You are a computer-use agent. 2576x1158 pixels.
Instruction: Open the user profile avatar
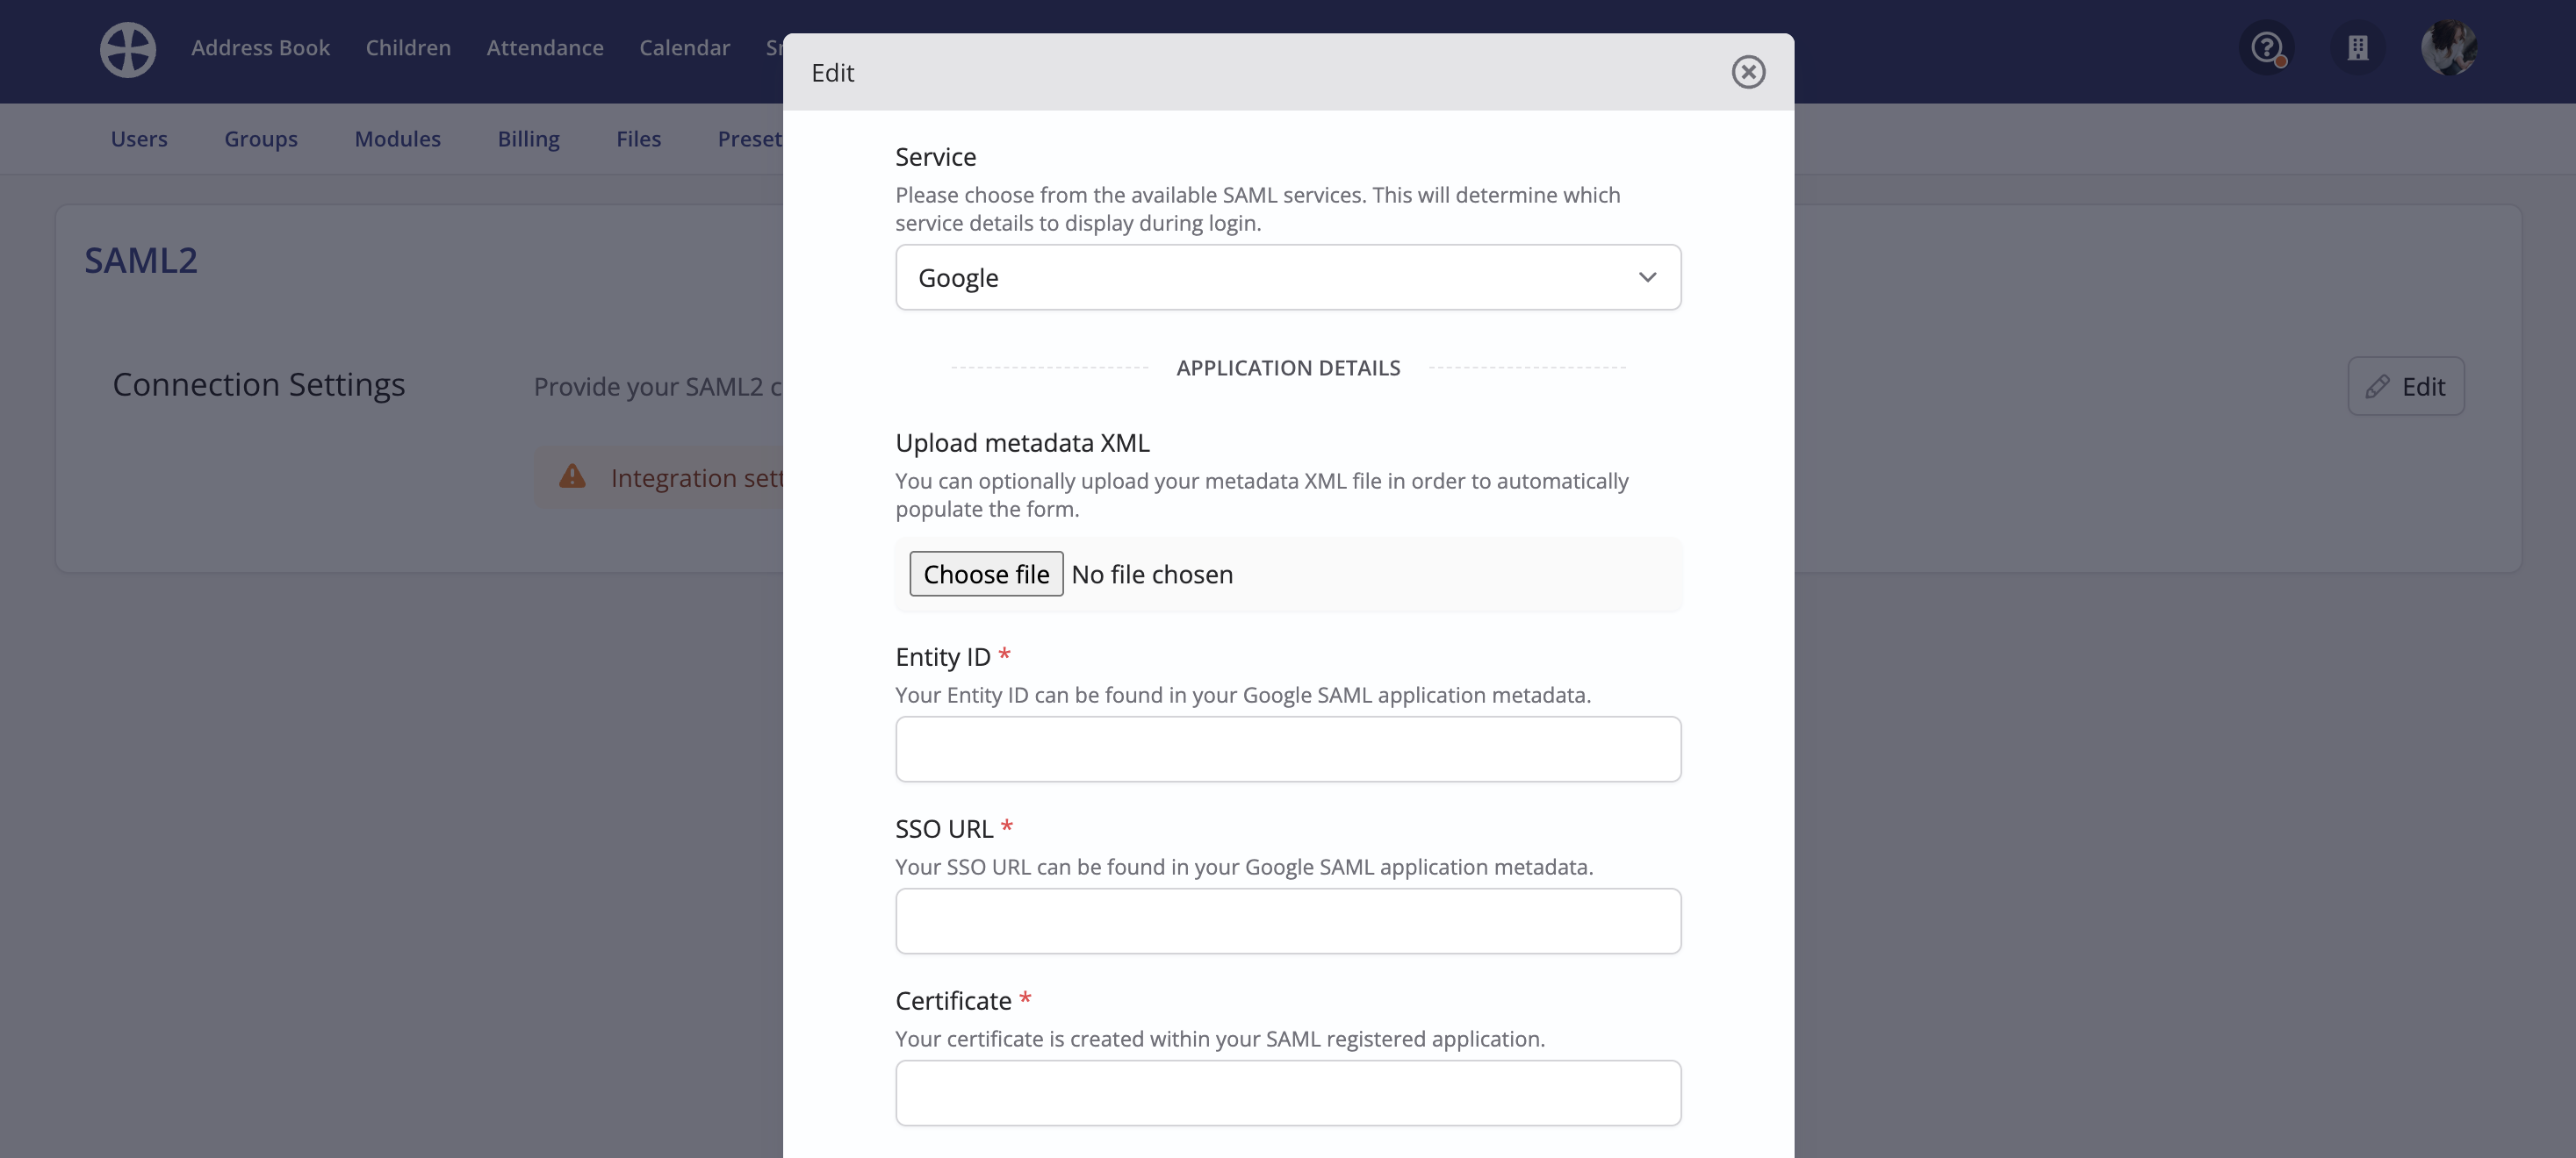(2449, 48)
